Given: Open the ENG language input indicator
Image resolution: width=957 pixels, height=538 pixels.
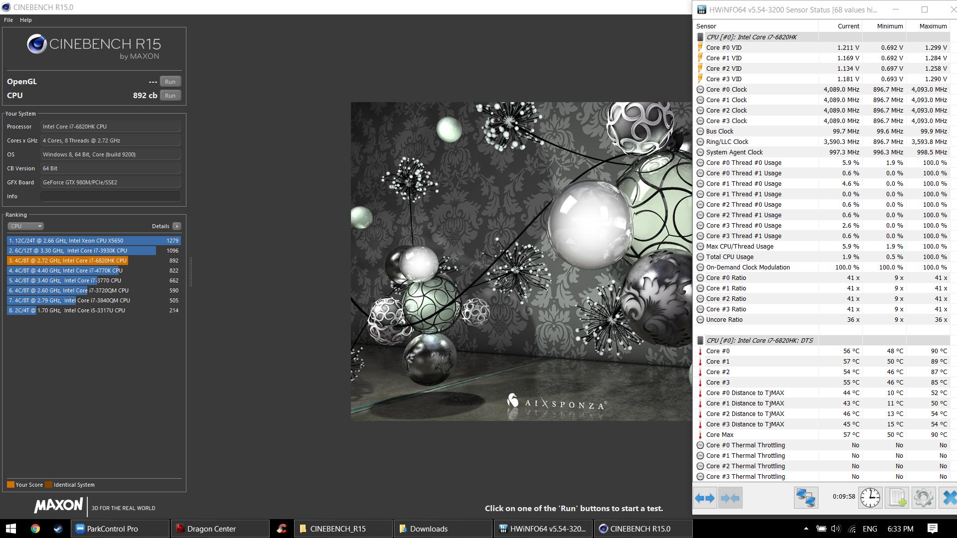Looking at the screenshot, I should point(870,529).
